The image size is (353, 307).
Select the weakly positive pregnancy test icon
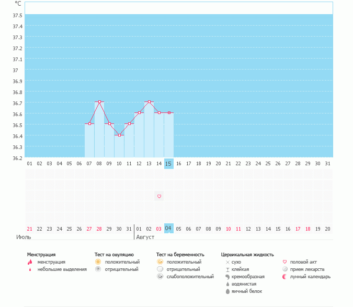pyautogui.click(x=160, y=276)
